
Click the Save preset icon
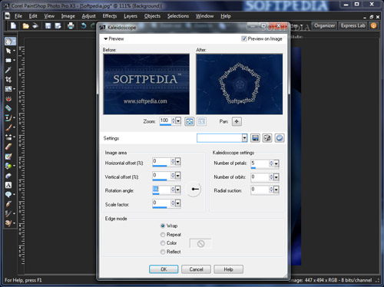255,138
